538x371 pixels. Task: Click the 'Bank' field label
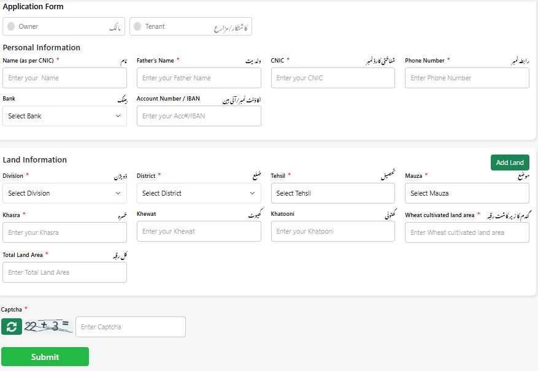point(9,98)
